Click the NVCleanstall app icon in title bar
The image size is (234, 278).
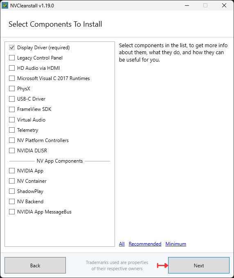[x=5, y=5]
